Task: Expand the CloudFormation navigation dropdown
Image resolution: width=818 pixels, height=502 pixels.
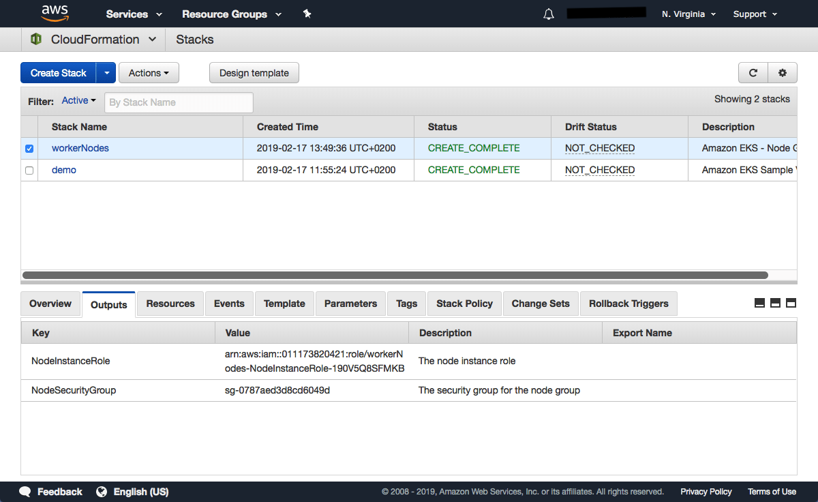Action: tap(152, 40)
